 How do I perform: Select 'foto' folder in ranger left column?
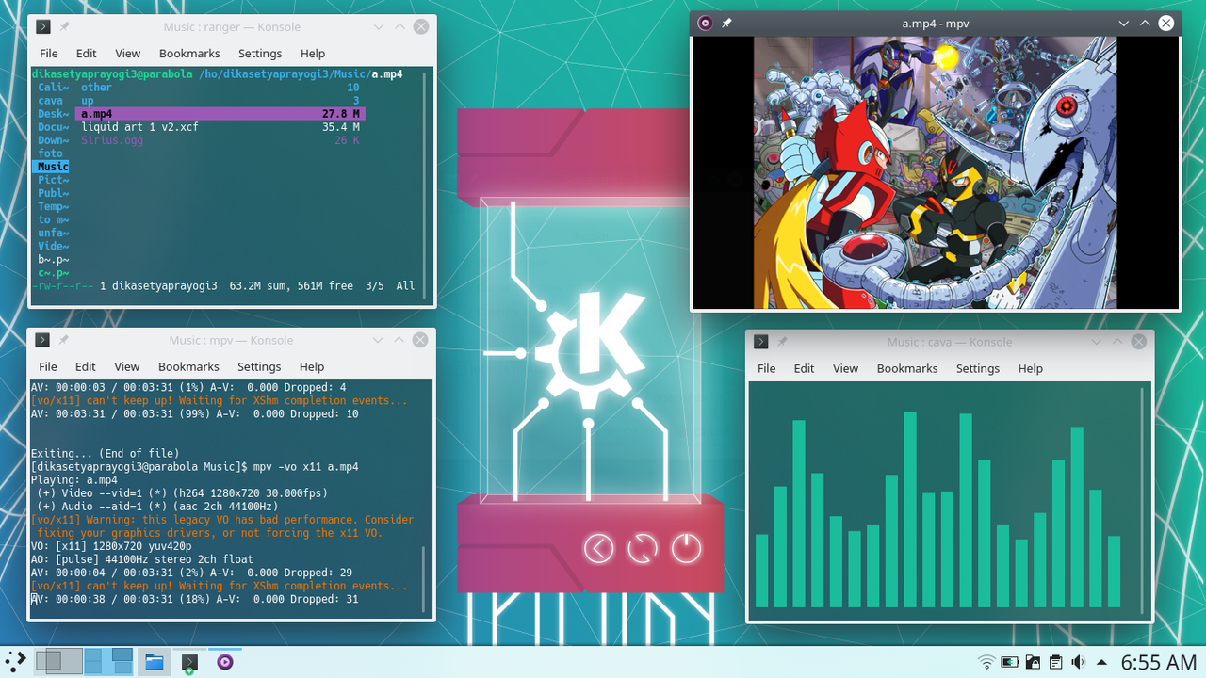(x=51, y=153)
